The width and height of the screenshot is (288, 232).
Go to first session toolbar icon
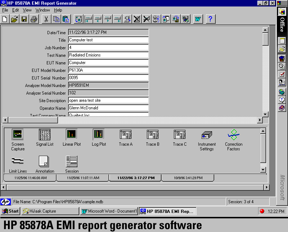[88, 19]
